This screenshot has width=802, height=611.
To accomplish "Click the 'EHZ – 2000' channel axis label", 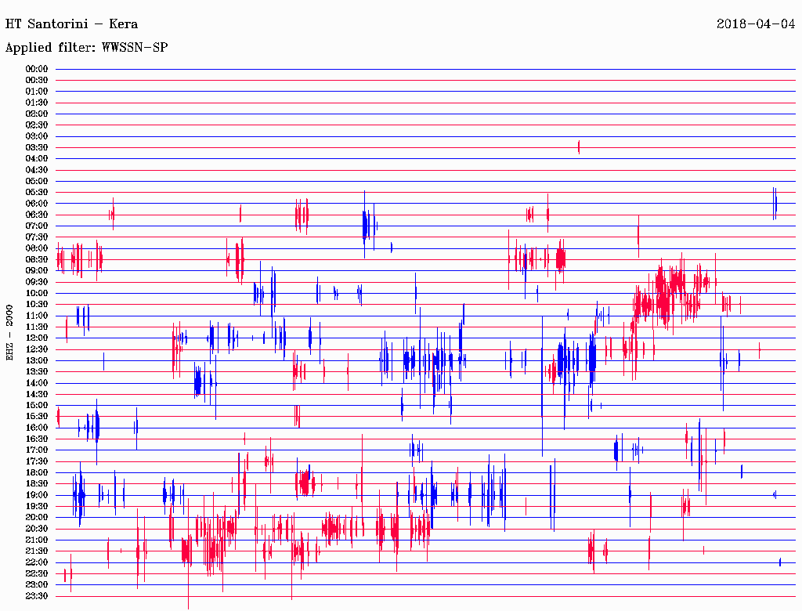I will click(x=9, y=333).
